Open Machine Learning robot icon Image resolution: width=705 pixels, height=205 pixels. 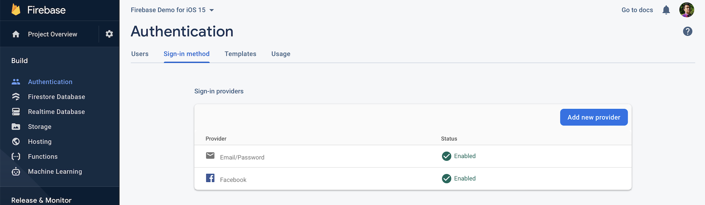pyautogui.click(x=16, y=172)
